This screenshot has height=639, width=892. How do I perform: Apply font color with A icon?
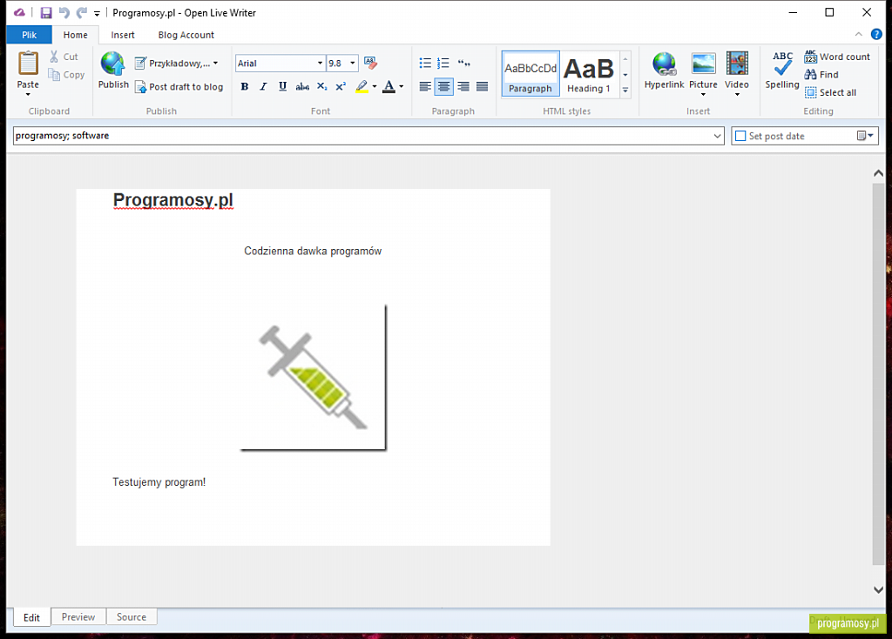[x=389, y=86]
